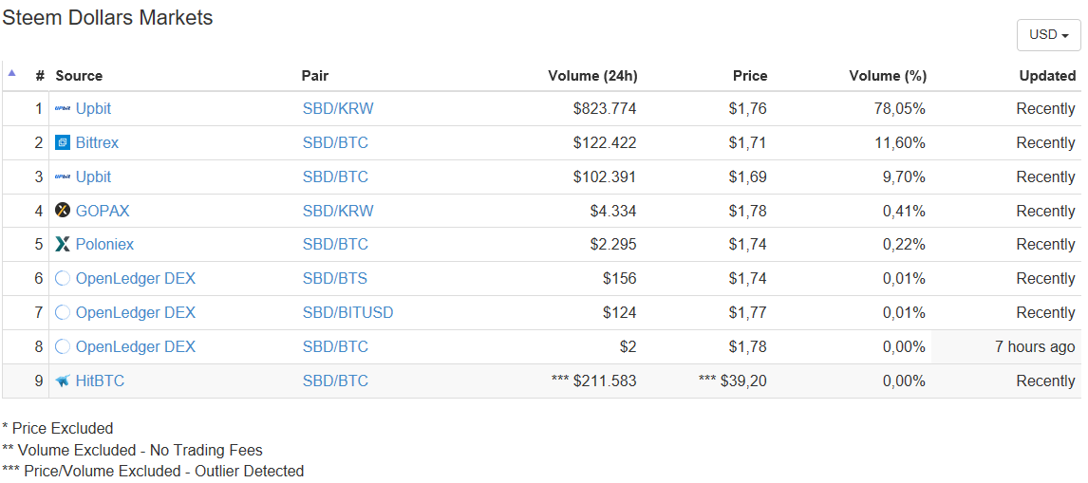Sort table by Updated column header
The height and width of the screenshot is (483, 1088).
coord(1047,76)
